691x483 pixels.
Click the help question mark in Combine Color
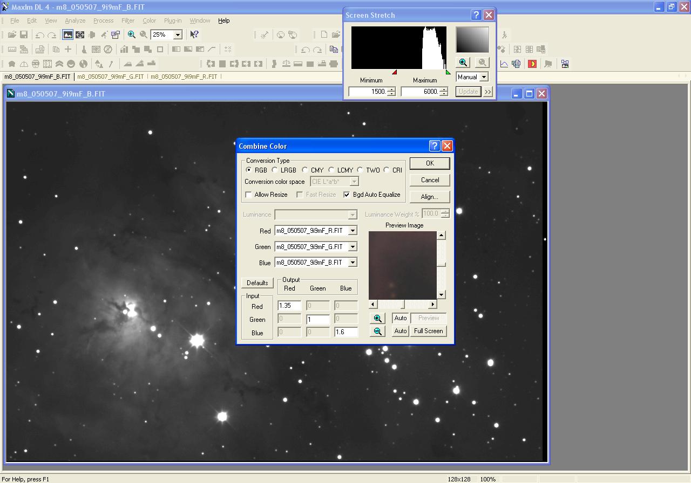pos(435,146)
